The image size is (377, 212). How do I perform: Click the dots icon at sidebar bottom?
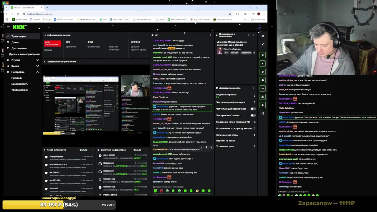click(263, 113)
